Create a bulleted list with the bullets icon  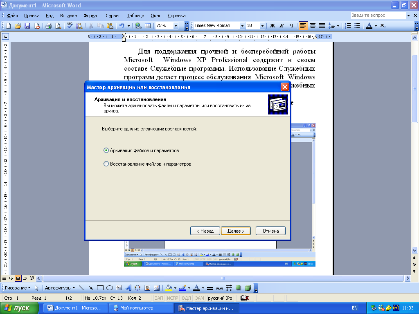[357, 26]
